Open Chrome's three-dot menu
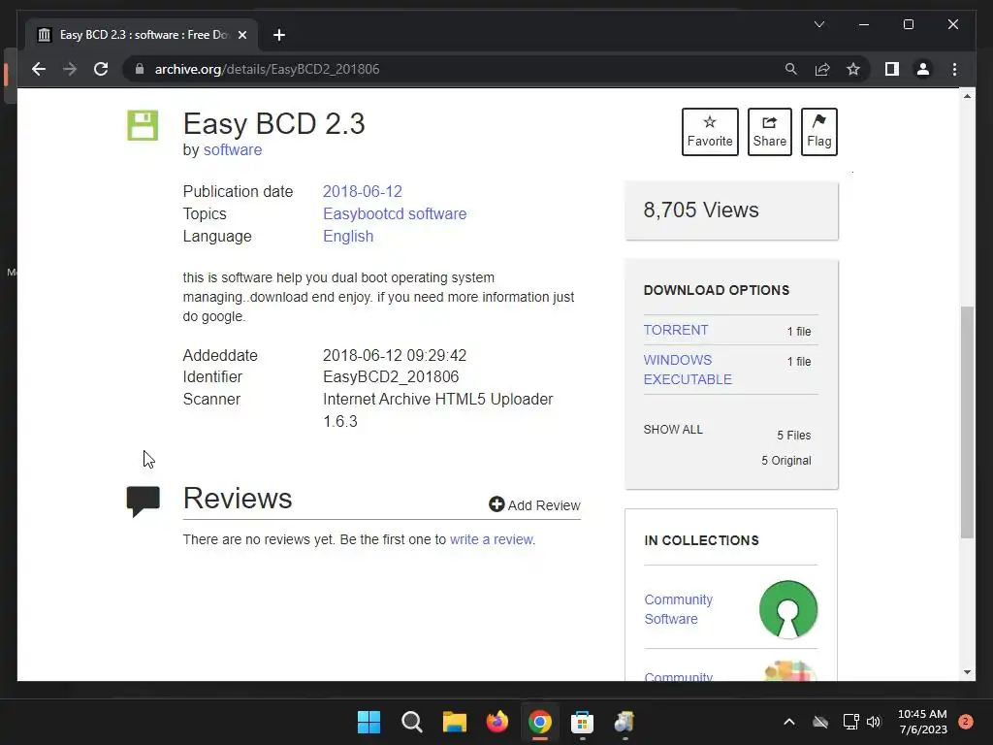The width and height of the screenshot is (993, 745). [x=954, y=69]
